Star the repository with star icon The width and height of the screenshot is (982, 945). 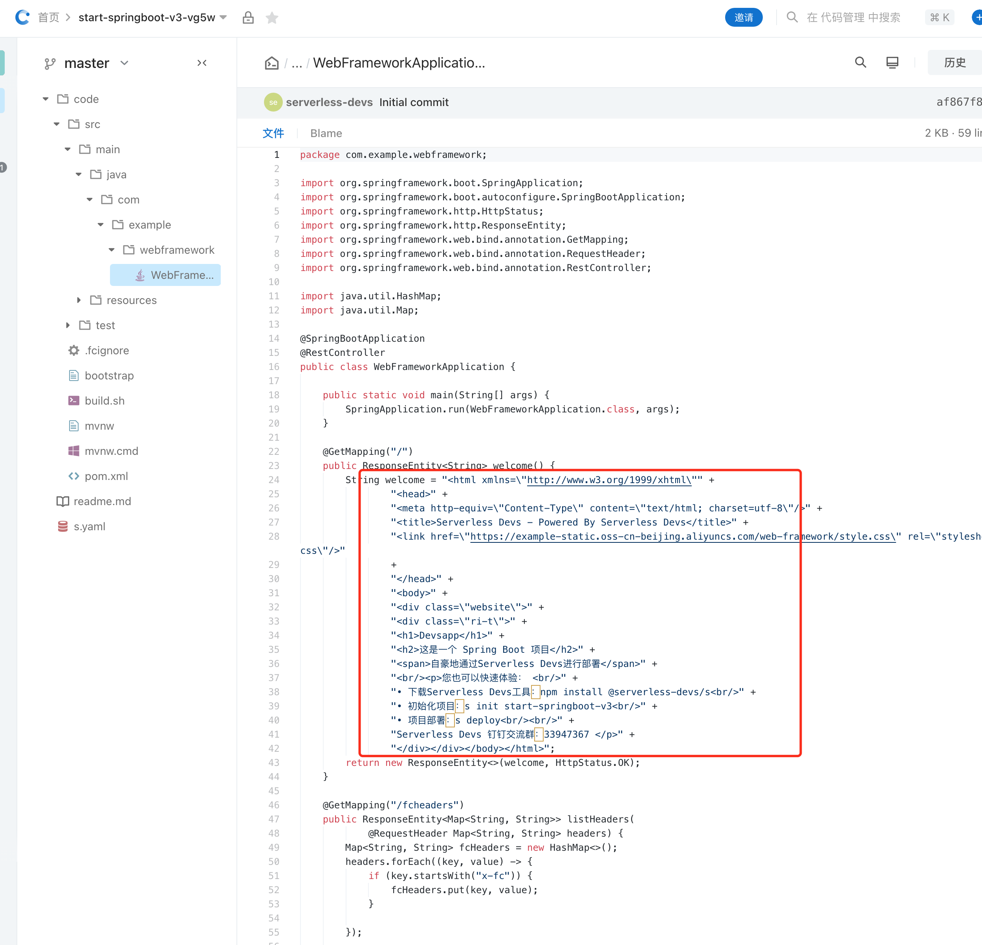[x=272, y=18]
